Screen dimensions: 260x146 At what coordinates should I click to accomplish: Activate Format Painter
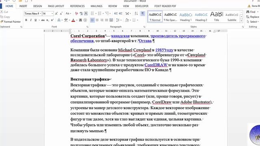[11, 21]
